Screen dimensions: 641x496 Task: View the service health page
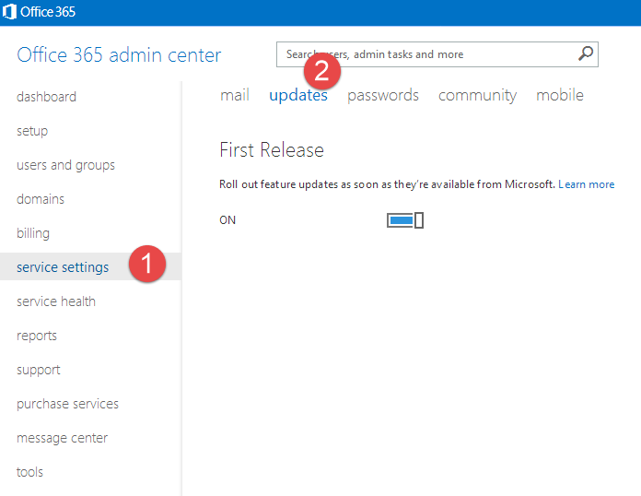(56, 301)
